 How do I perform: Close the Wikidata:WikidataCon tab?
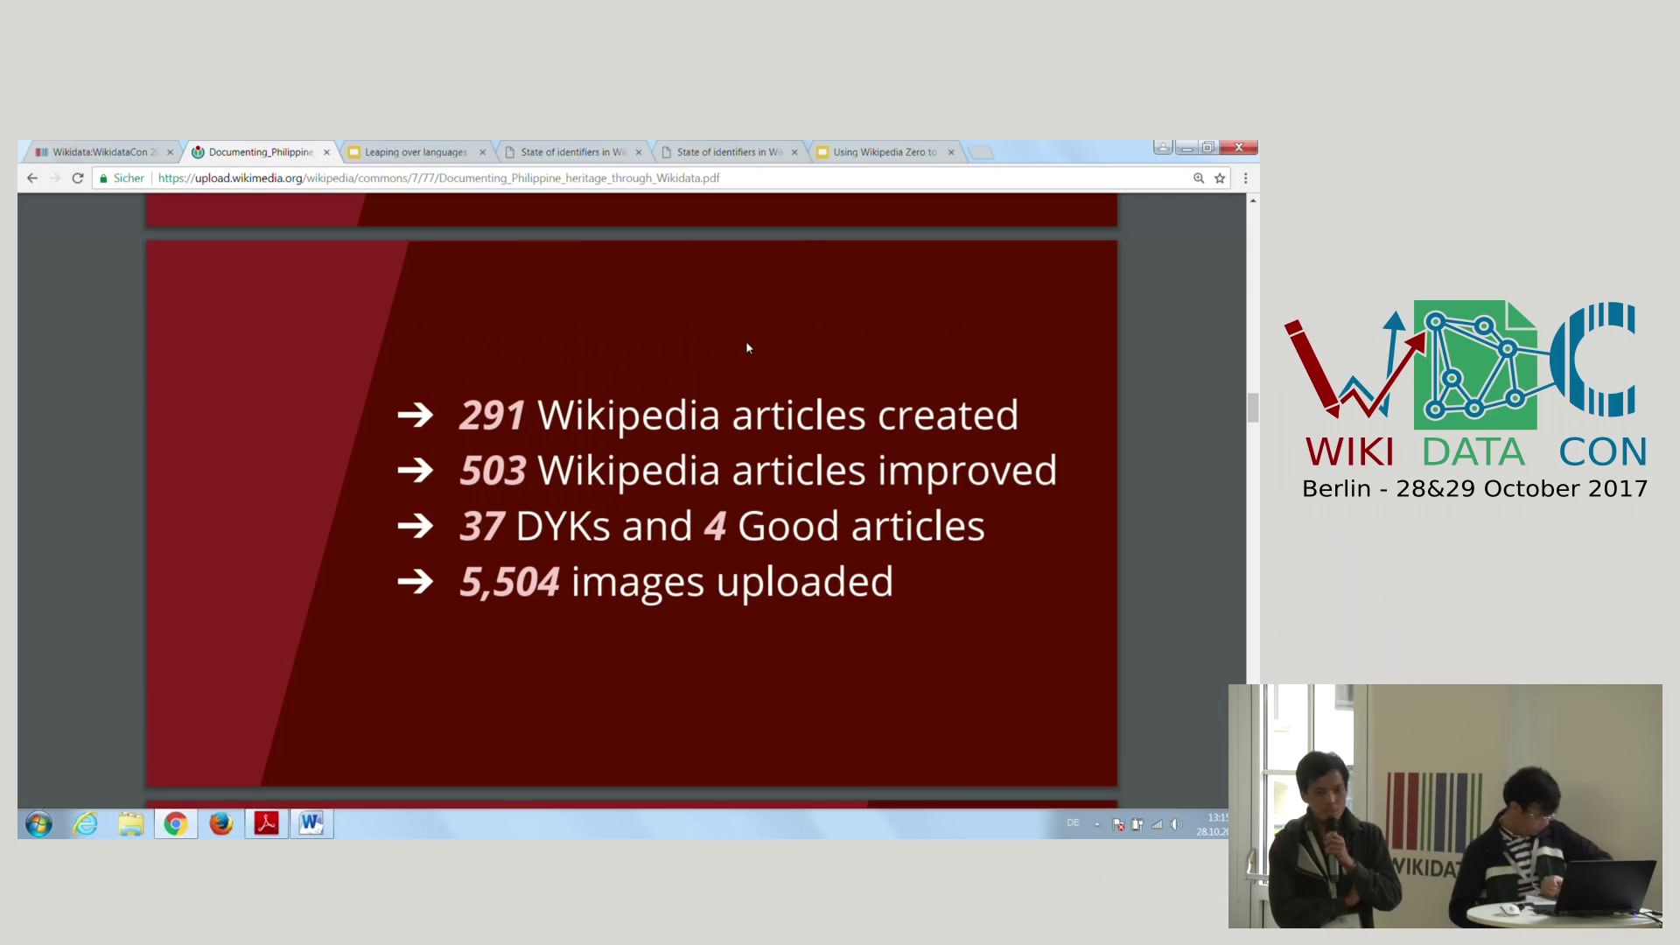[170, 152]
